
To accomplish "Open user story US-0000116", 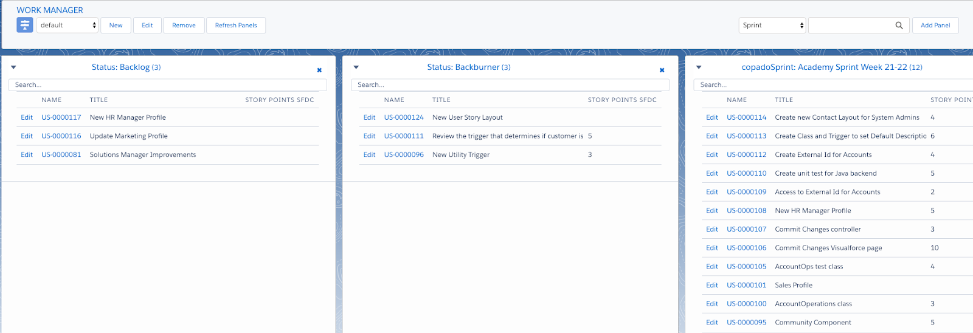I will (x=61, y=136).
